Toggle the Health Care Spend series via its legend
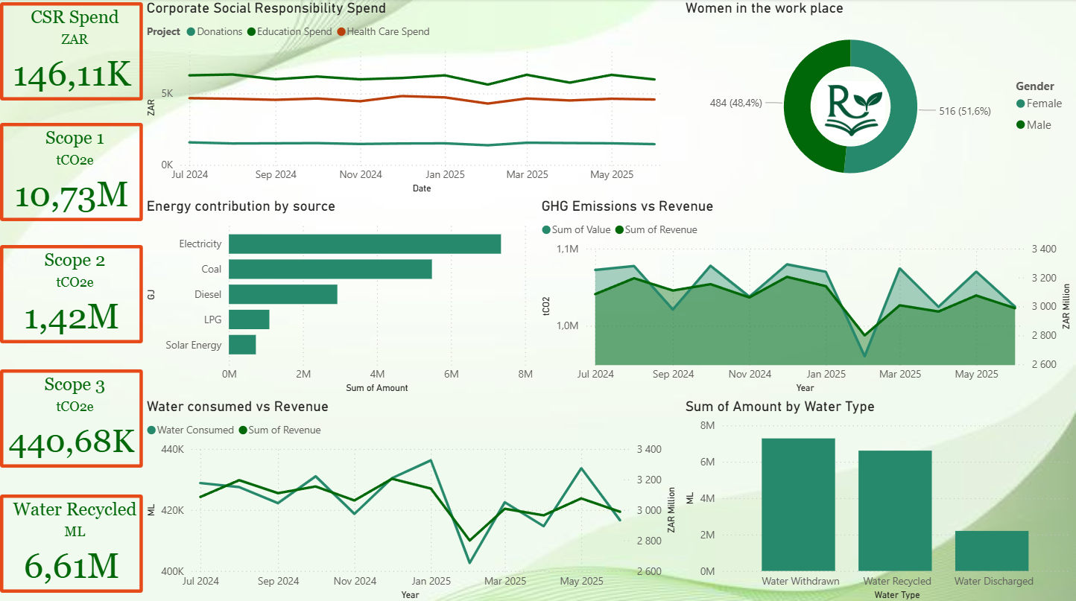 pyautogui.click(x=342, y=31)
